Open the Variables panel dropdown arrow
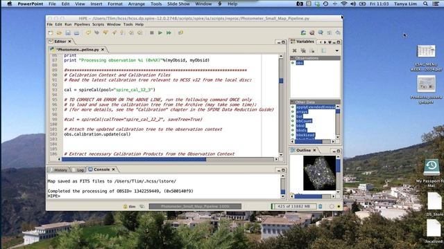Viewport: 444px width, 249px height. pyautogui.click(x=336, y=50)
